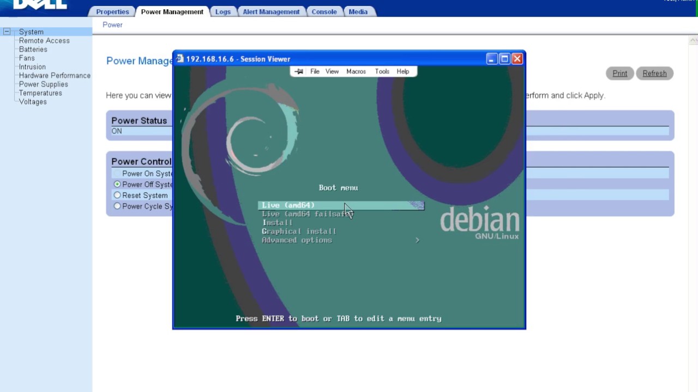Select Live (amd64 failsafe) boot entry
698x392 pixels.
308,214
